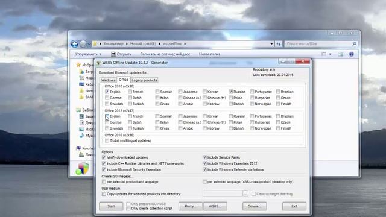The image size is (386, 217).
Task: Open Explorer help question mark icon
Action: click(351, 54)
